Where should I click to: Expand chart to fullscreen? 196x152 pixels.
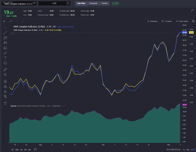192,10
